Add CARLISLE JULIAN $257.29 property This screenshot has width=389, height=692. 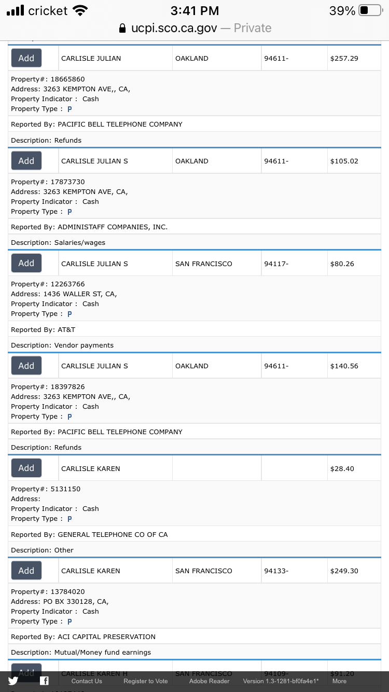coord(26,58)
